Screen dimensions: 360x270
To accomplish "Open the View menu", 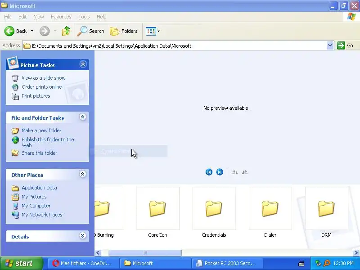I will pyautogui.click(x=39, y=17).
